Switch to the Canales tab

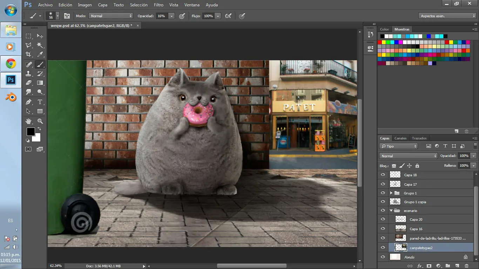[x=400, y=138]
